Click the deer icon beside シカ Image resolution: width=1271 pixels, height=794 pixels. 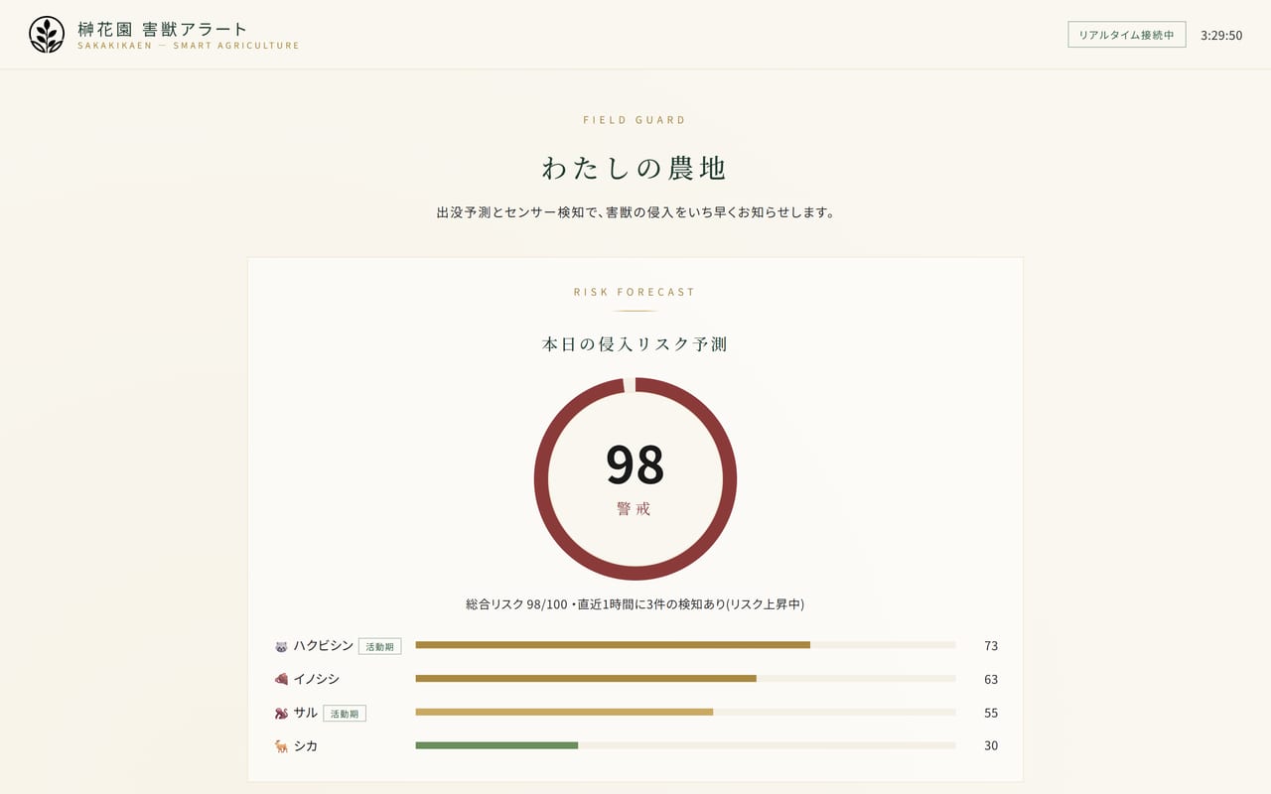(x=281, y=746)
